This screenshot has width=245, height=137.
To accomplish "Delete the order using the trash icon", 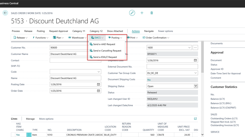I will (152, 13).
